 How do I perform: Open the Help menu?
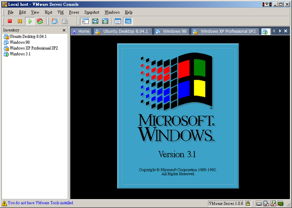[x=129, y=12]
